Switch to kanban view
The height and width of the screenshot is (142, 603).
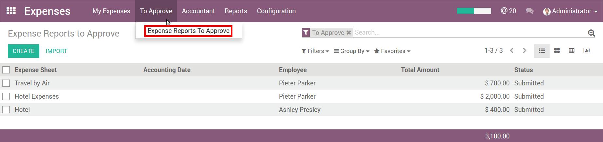[x=557, y=51]
